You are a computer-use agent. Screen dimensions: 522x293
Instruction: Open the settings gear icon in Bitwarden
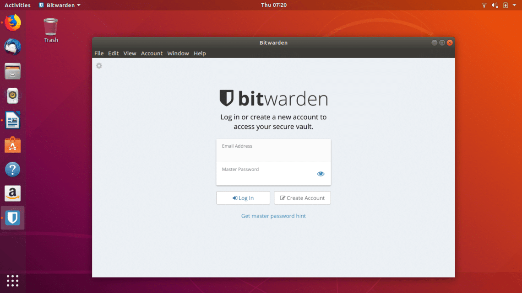click(99, 66)
